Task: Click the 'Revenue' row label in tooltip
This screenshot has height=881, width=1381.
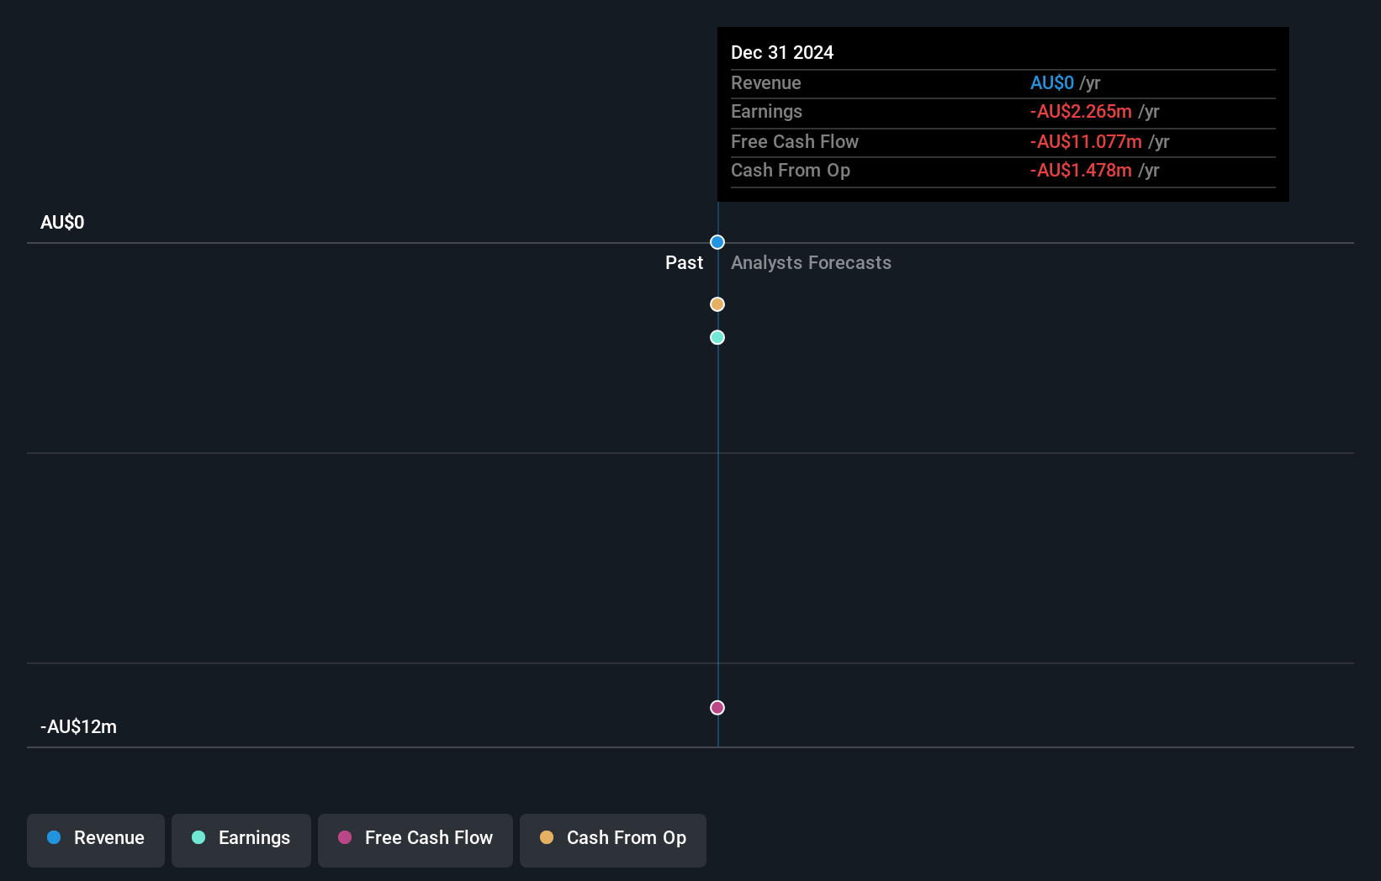Action: [x=766, y=82]
